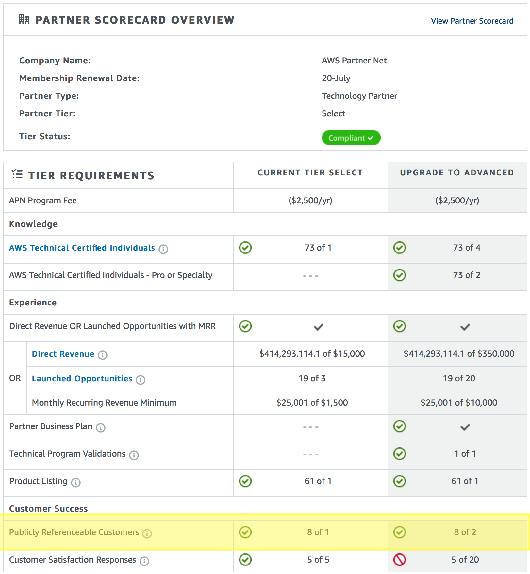Open the Launched Opportunities link
Screen dimensions: 530x574
tap(82, 378)
